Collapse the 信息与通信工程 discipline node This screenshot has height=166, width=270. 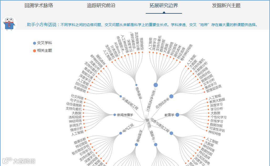[171, 133]
